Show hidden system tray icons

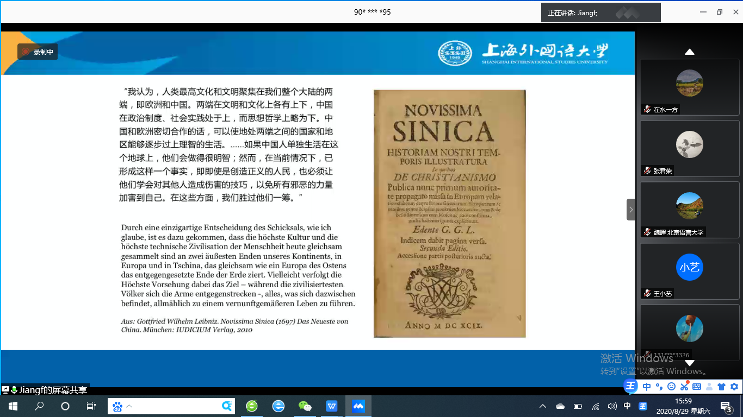pyautogui.click(x=542, y=406)
